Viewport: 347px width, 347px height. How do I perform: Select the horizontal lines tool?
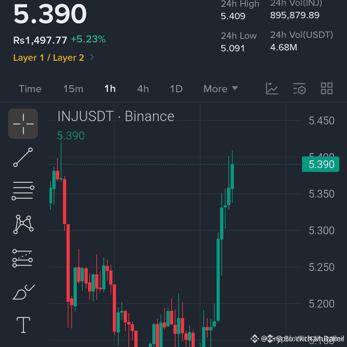[23, 191]
